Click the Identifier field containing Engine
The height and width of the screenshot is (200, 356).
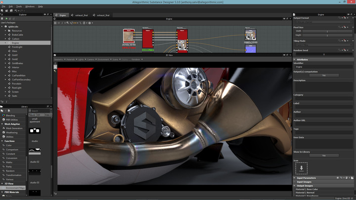324,67
